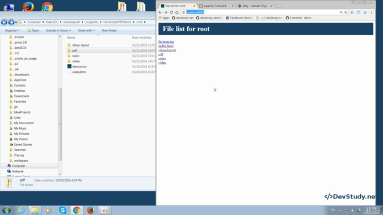Open the Organize dropdown in Explorer

point(12,30)
